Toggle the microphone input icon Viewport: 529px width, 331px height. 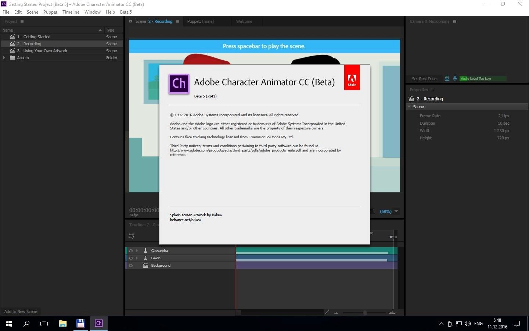point(455,78)
